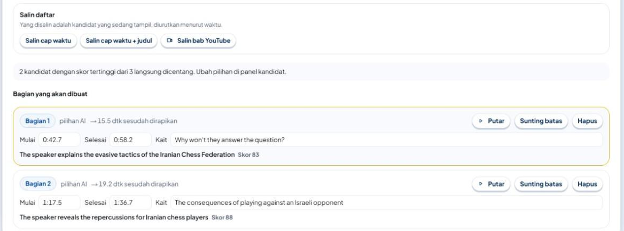The image size is (624, 231).
Task: Click Kait field 'Why won't they answer the question?'
Action: point(386,140)
